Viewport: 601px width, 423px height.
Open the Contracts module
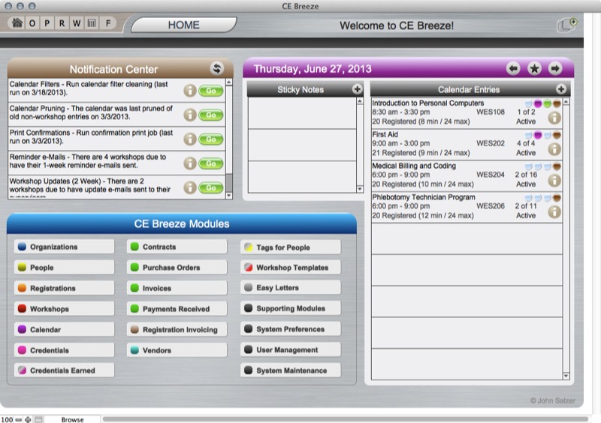pos(177,247)
